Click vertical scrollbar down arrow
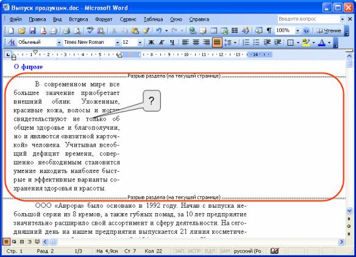This screenshot has height=257, width=356. click(349, 211)
